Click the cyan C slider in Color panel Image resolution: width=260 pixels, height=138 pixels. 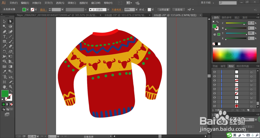pos(236,23)
